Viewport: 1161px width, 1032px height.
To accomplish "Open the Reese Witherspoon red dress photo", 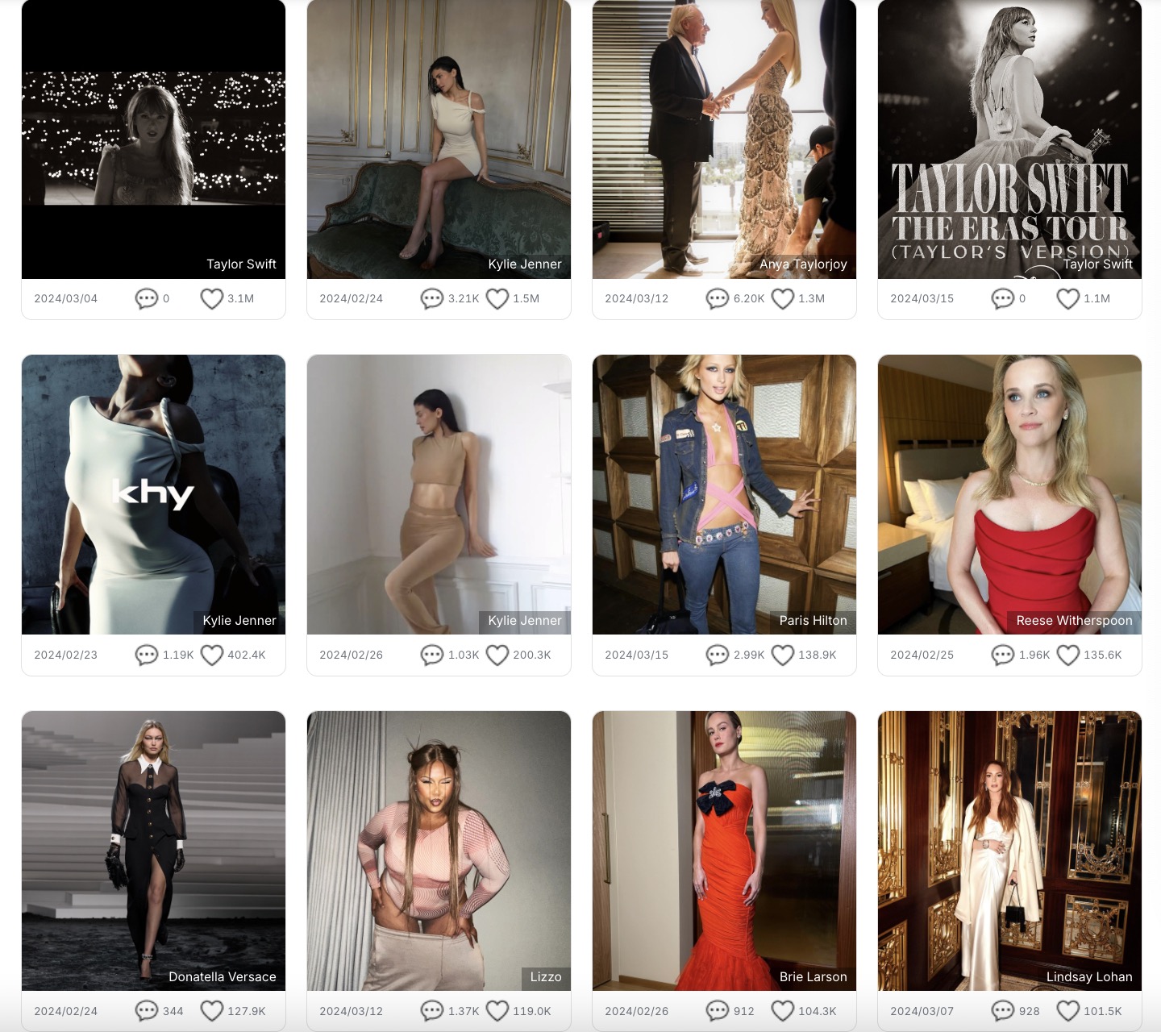I will point(1009,494).
